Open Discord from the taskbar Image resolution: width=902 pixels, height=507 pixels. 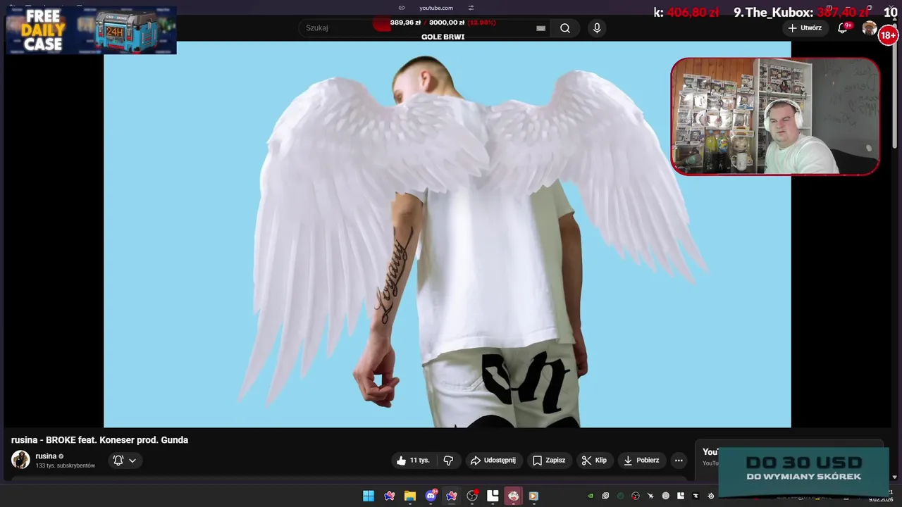[x=431, y=496]
